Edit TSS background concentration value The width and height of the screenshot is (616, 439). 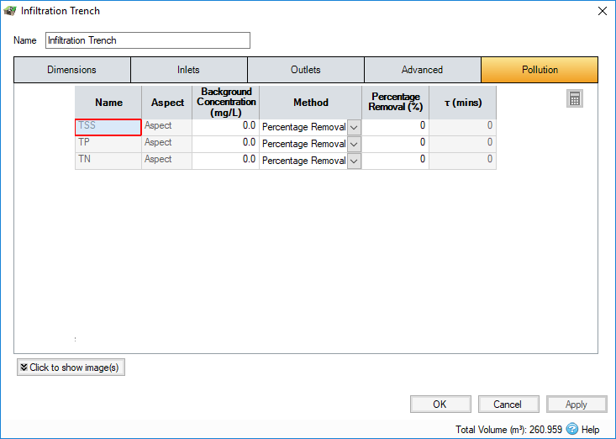225,127
